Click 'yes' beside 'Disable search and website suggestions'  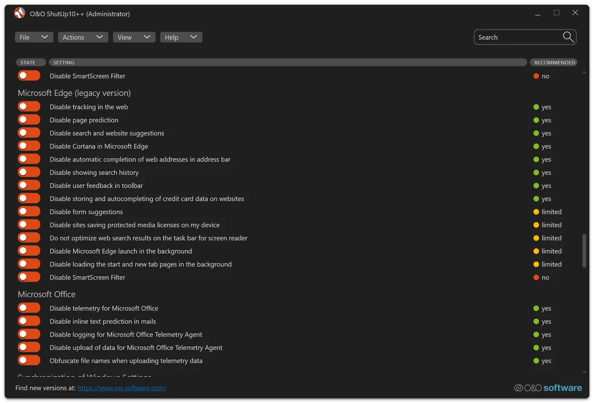pos(546,133)
